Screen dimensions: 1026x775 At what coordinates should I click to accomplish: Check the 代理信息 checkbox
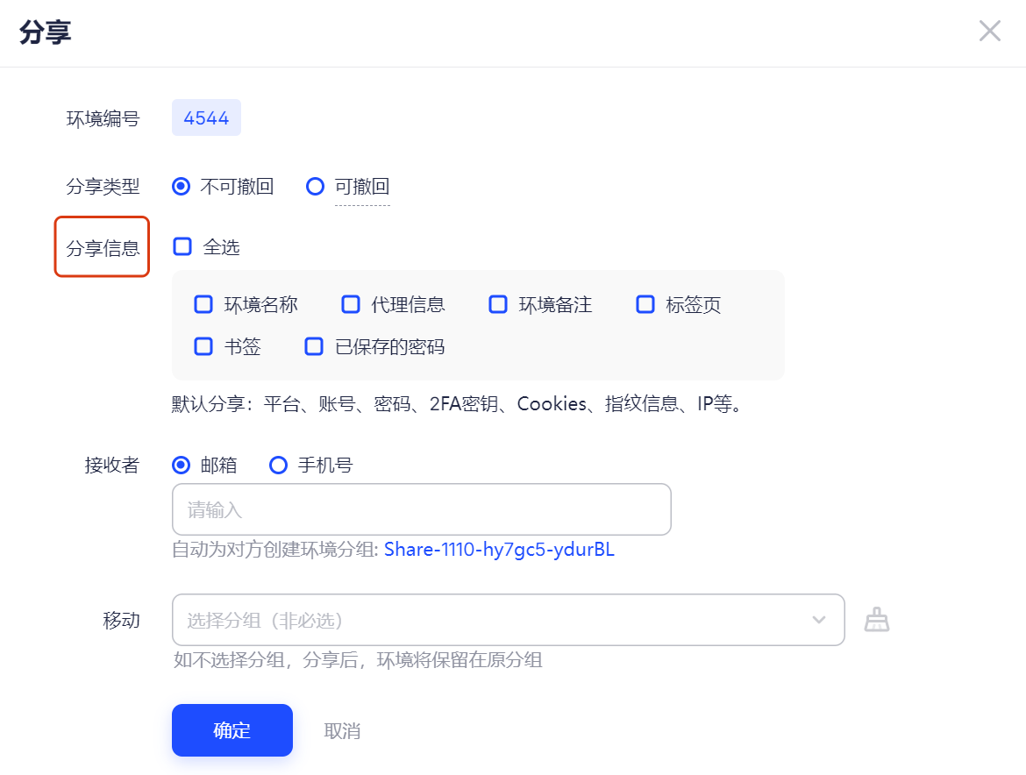[350, 304]
